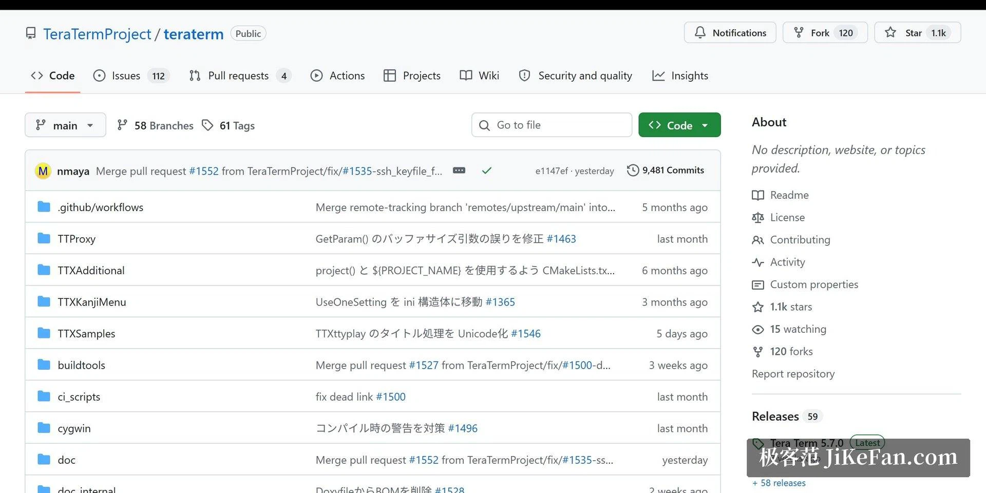Click the Contributing link in About
The width and height of the screenshot is (986, 493).
click(x=800, y=240)
